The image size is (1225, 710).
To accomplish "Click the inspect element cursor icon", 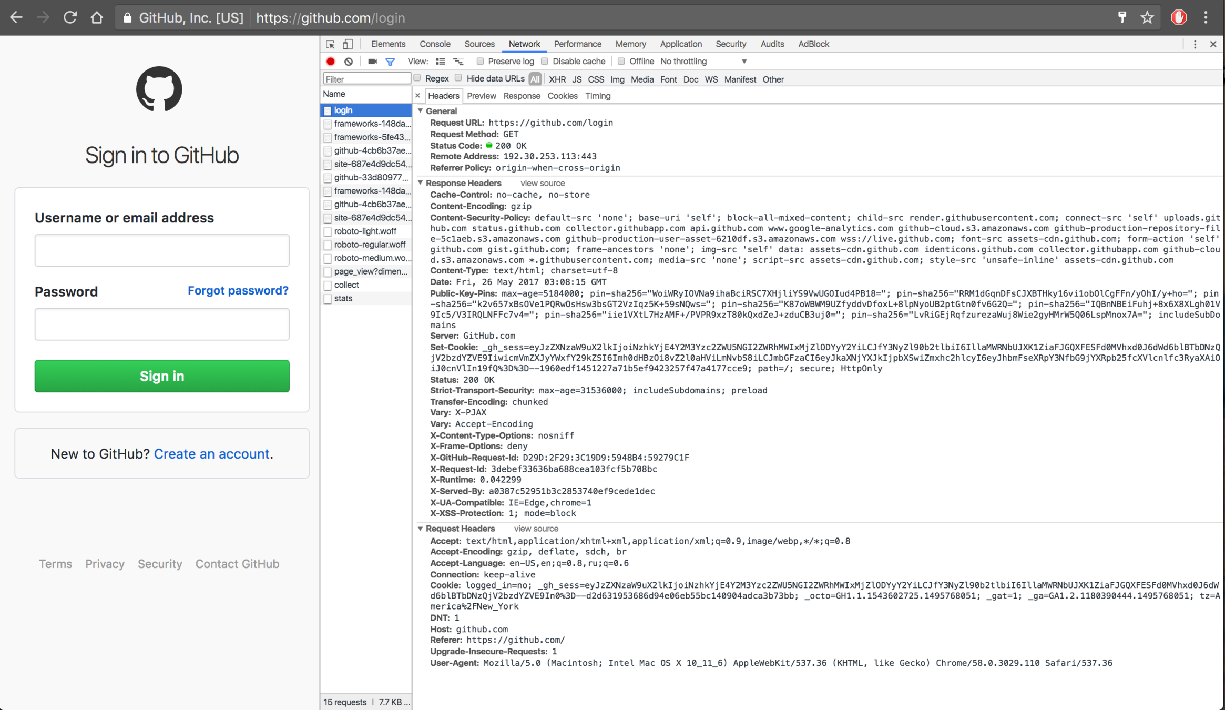I will click(330, 44).
